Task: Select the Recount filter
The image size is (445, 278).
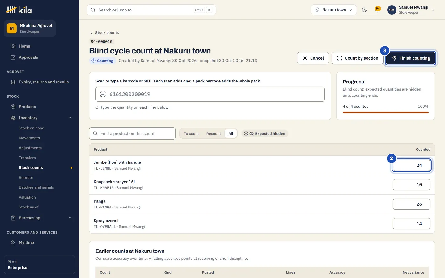Action: [x=214, y=133]
